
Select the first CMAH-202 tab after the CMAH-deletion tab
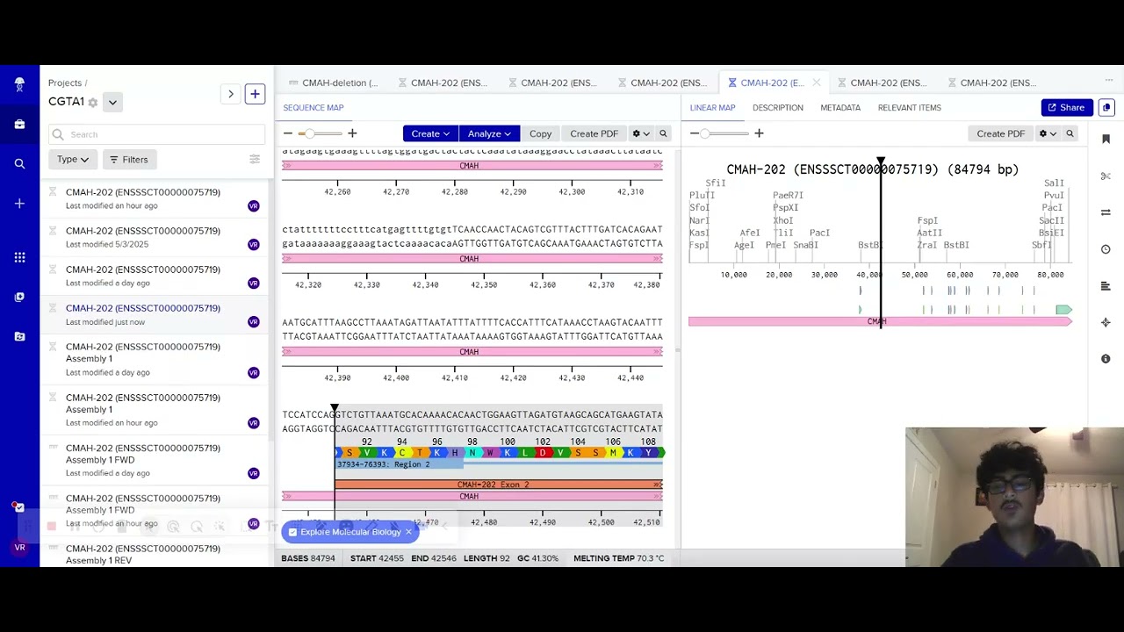pos(443,83)
